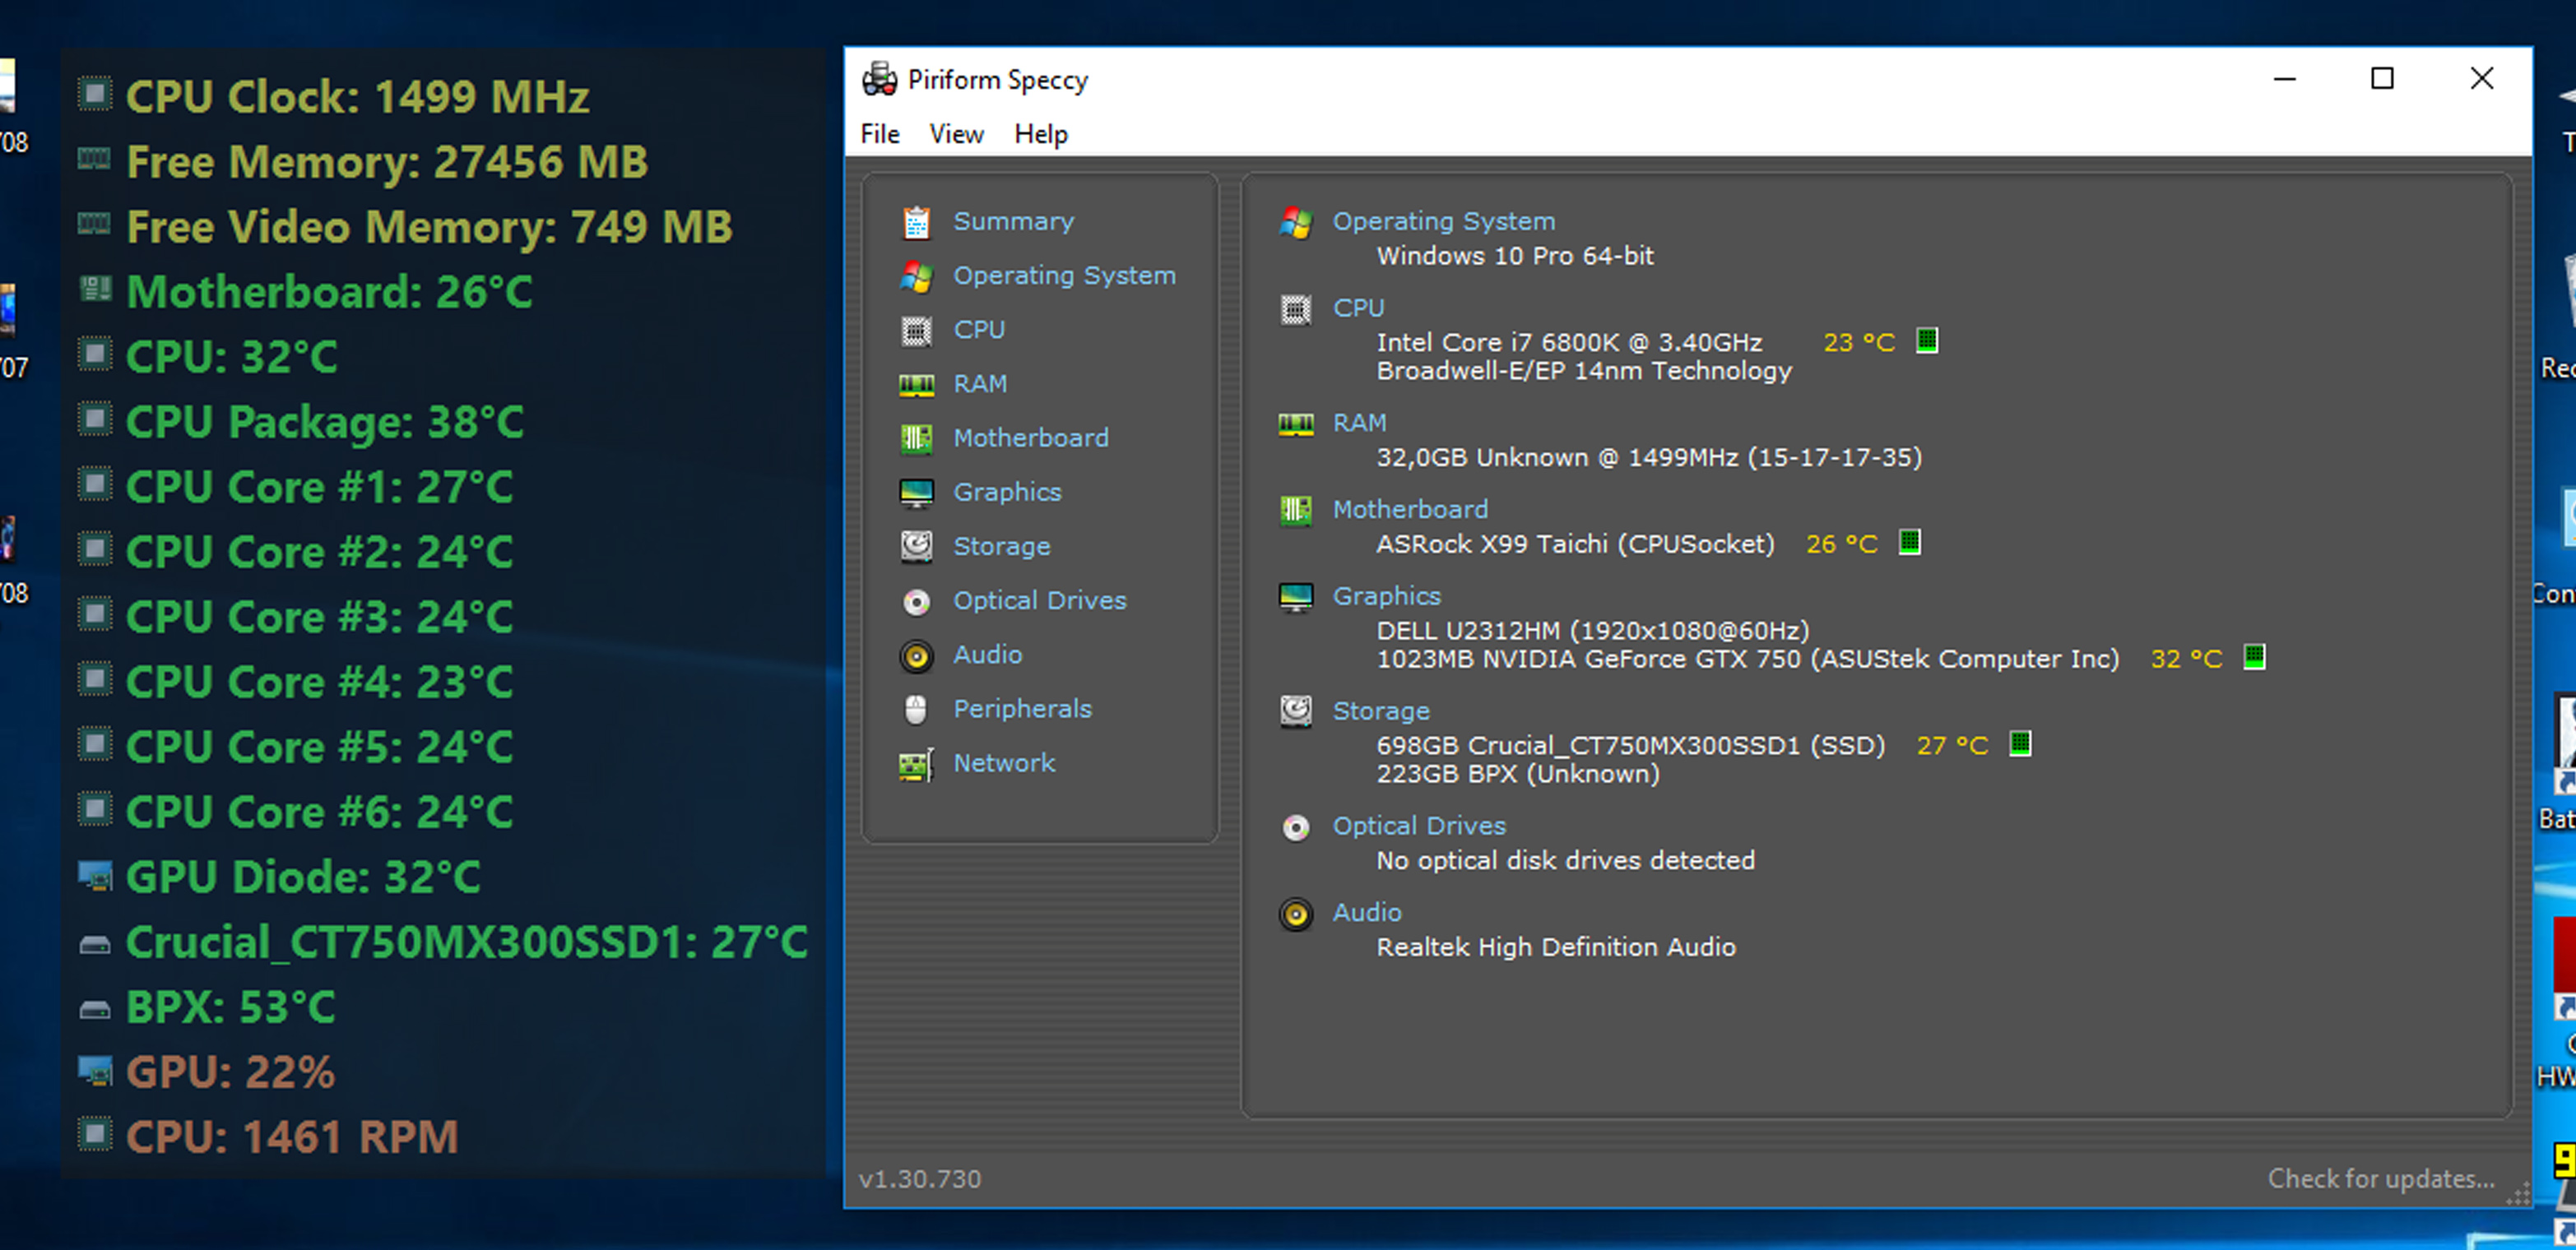Click the Motherboard icon in sidebar

(916, 438)
